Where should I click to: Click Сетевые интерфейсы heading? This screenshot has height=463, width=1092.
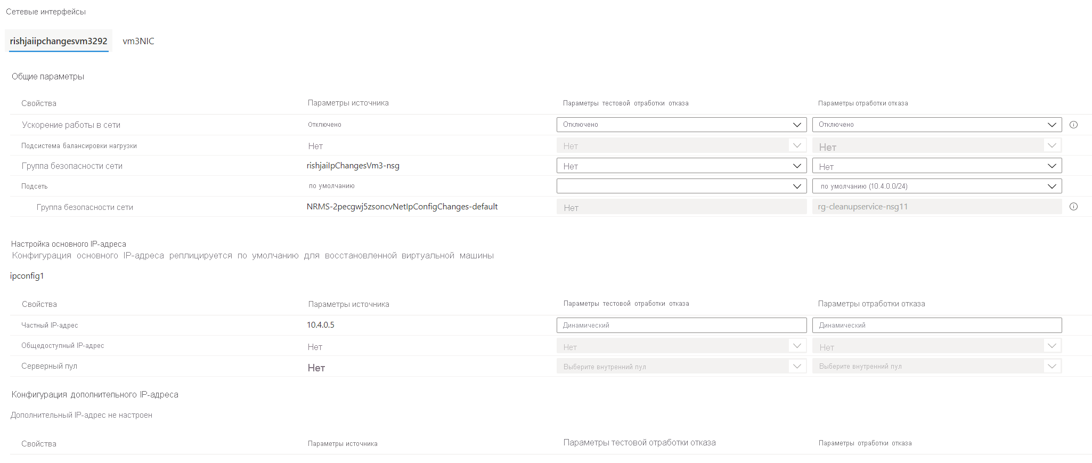click(x=46, y=12)
